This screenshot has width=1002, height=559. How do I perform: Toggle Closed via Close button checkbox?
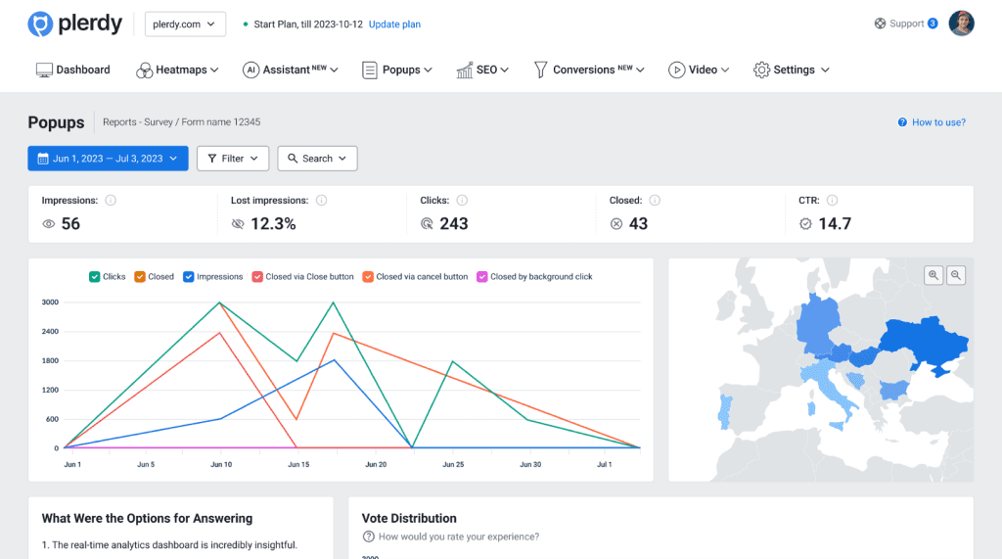click(257, 277)
